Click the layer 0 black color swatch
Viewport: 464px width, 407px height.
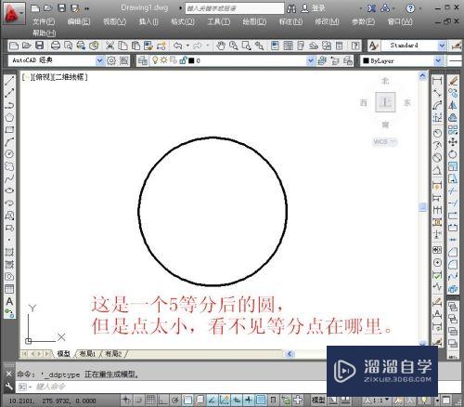pyautogui.click(x=191, y=60)
